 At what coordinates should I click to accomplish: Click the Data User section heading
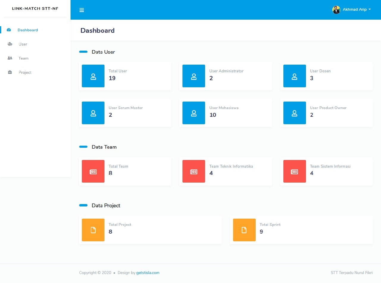tap(103, 52)
